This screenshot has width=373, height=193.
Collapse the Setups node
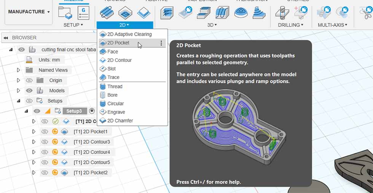coord(19,101)
